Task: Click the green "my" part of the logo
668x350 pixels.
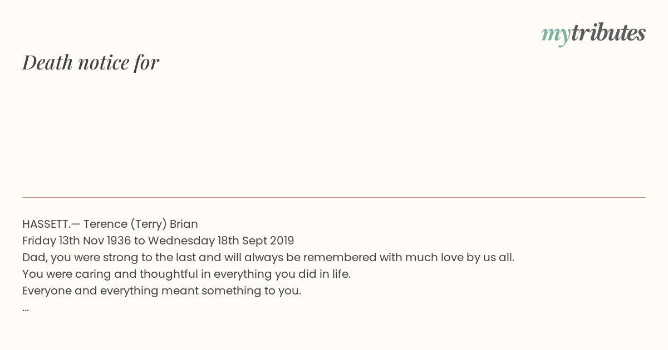Action: [556, 35]
